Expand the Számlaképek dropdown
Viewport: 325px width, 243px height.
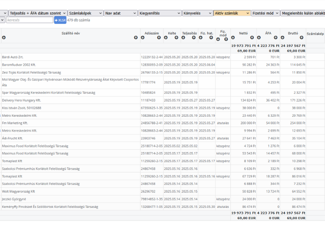click(85, 13)
